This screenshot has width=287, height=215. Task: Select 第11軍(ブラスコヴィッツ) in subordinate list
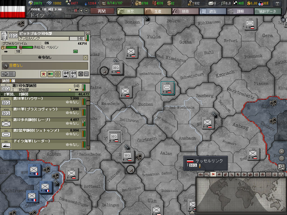click(43, 112)
